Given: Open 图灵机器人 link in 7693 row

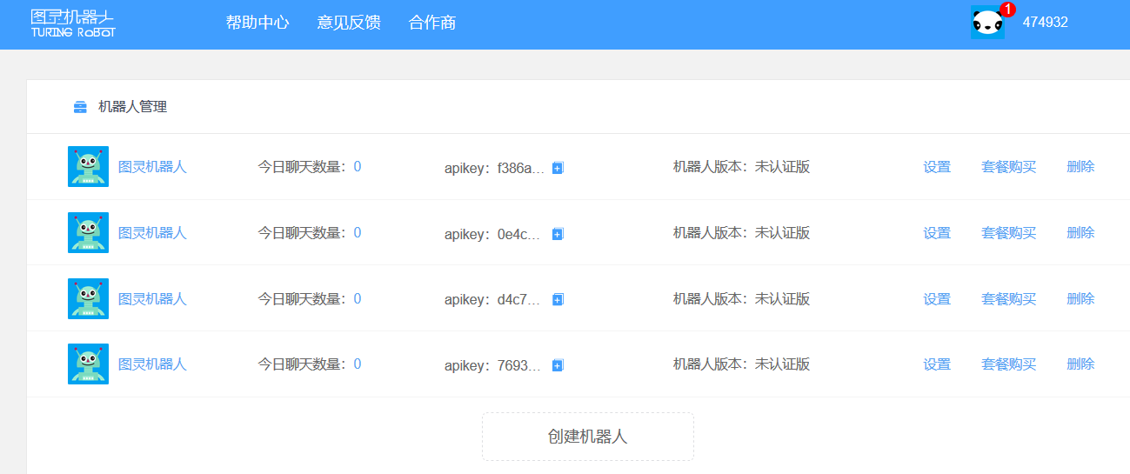Looking at the screenshot, I should tap(152, 364).
